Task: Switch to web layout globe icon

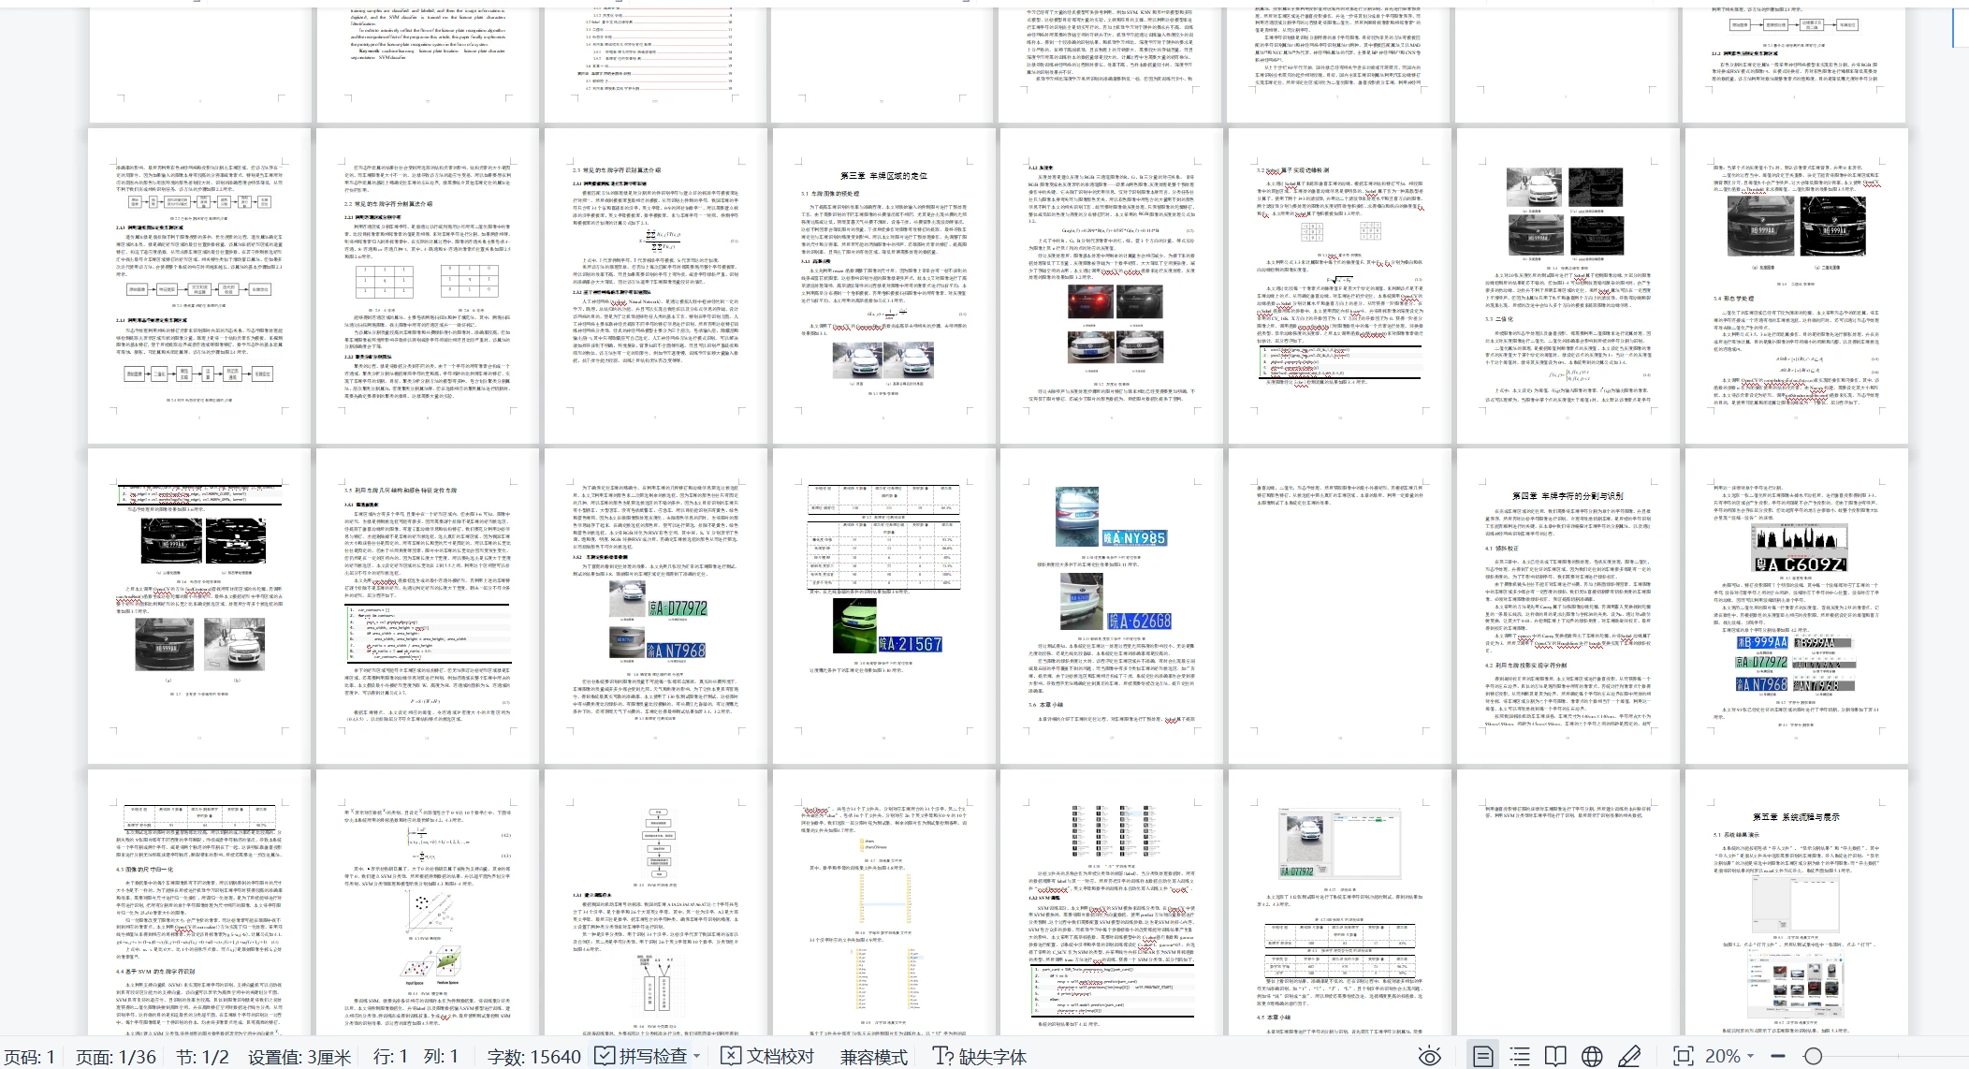Action: tap(1592, 1057)
